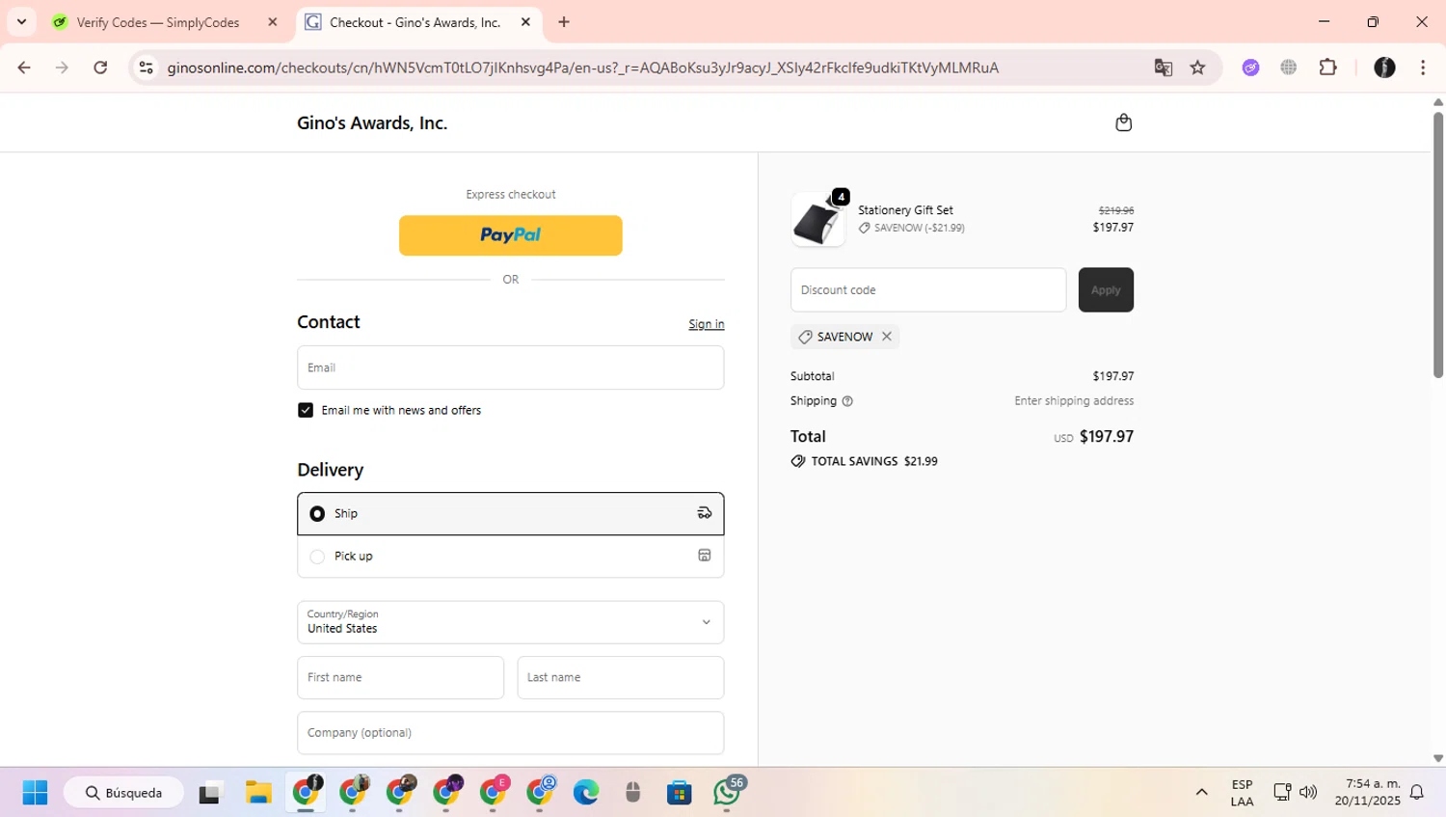1446x817 pixels.
Task: Open the purple extension icon
Action: [1250, 68]
